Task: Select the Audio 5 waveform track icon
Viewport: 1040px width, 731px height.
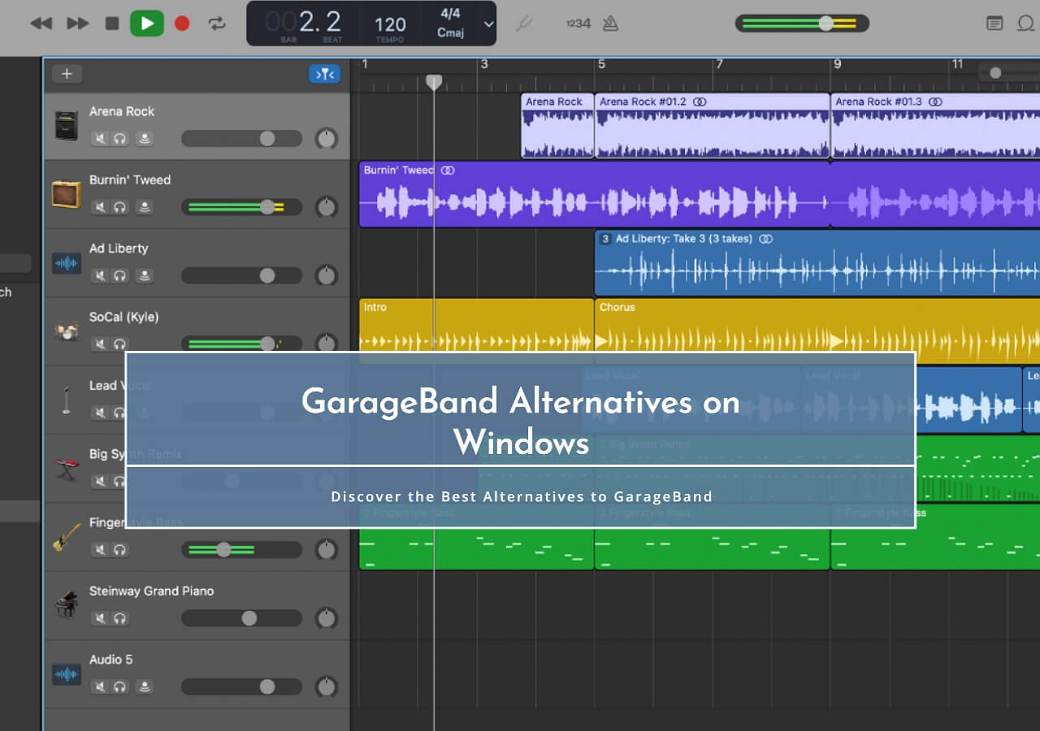Action: click(66, 673)
